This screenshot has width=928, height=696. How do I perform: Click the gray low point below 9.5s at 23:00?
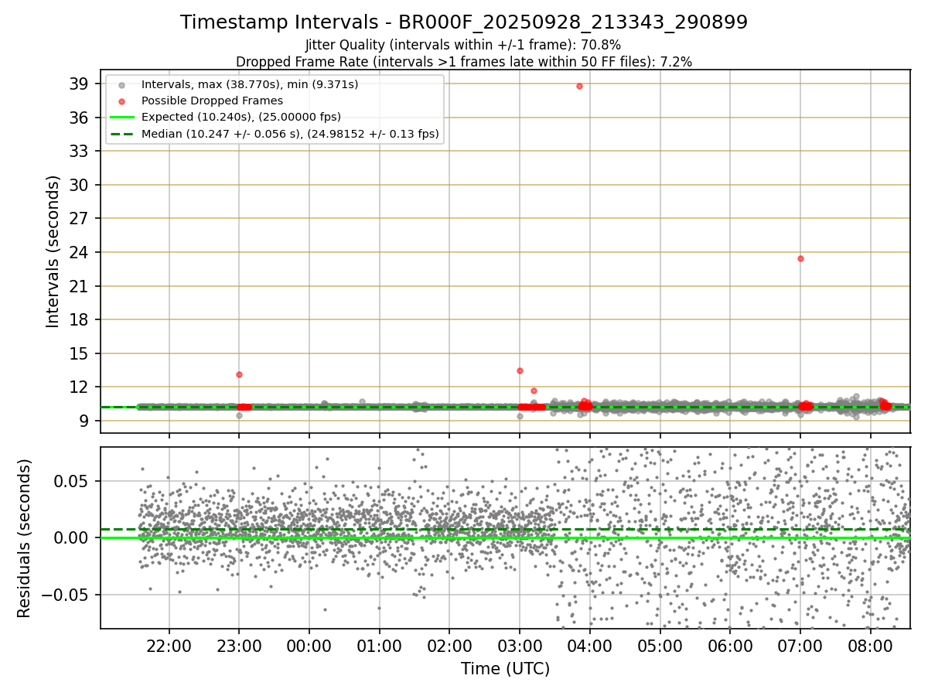coord(239,415)
